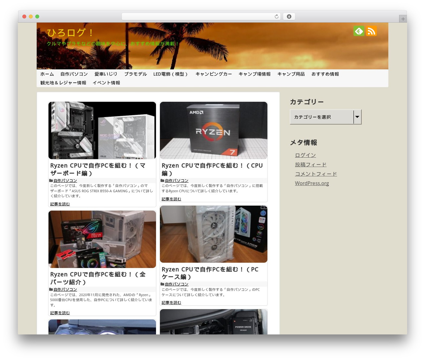Click the browser downloads icon
This screenshot has height=360, width=425.
point(289,17)
